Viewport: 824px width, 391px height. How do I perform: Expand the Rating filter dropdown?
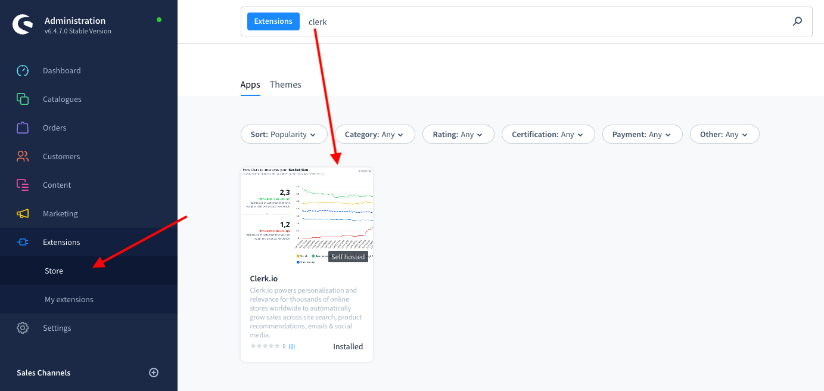click(x=458, y=135)
